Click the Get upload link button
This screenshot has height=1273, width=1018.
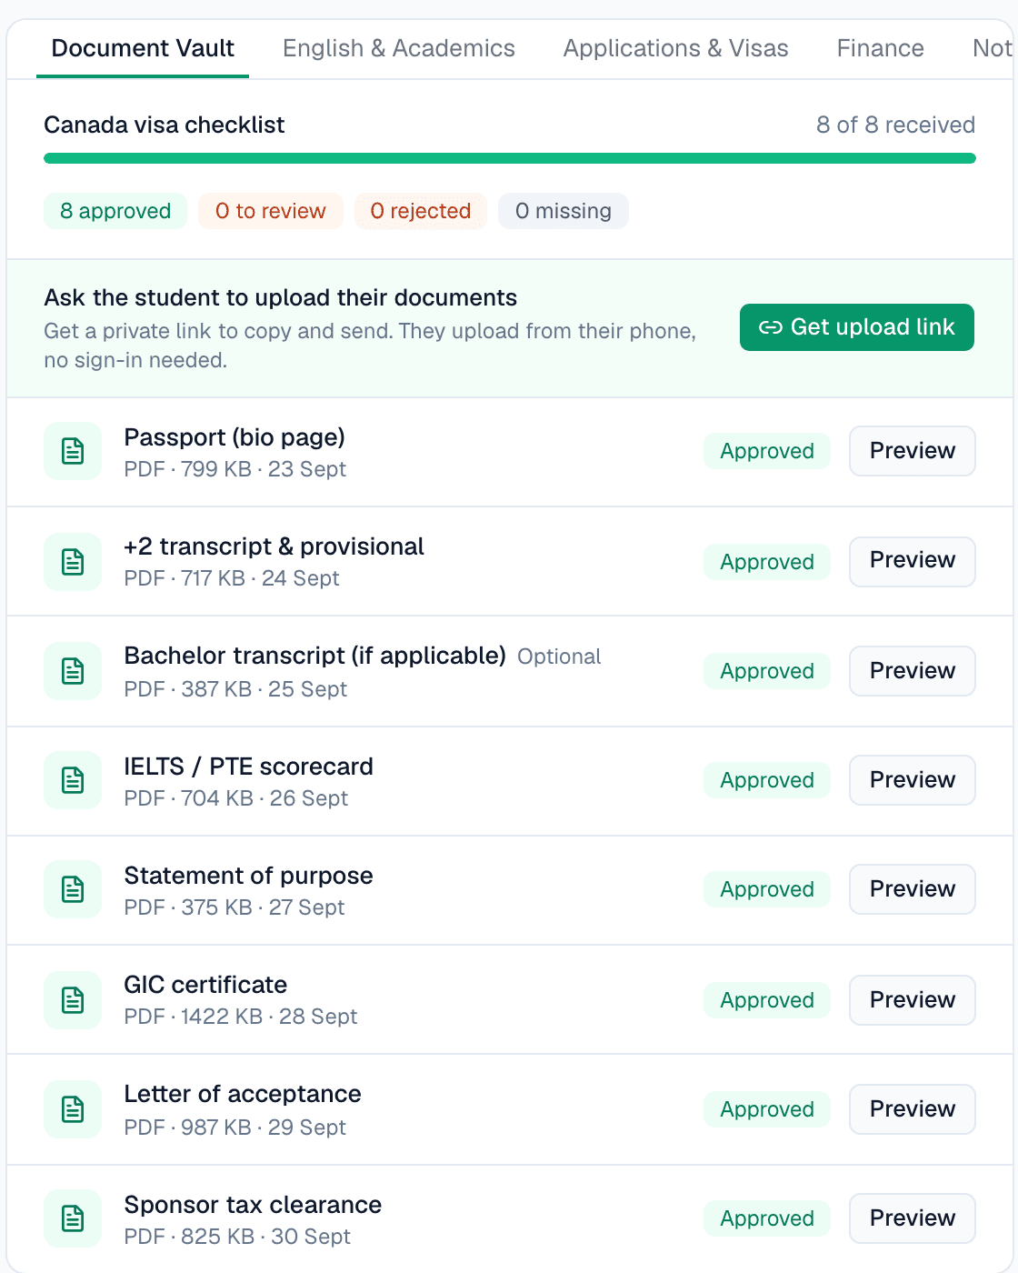857,327
